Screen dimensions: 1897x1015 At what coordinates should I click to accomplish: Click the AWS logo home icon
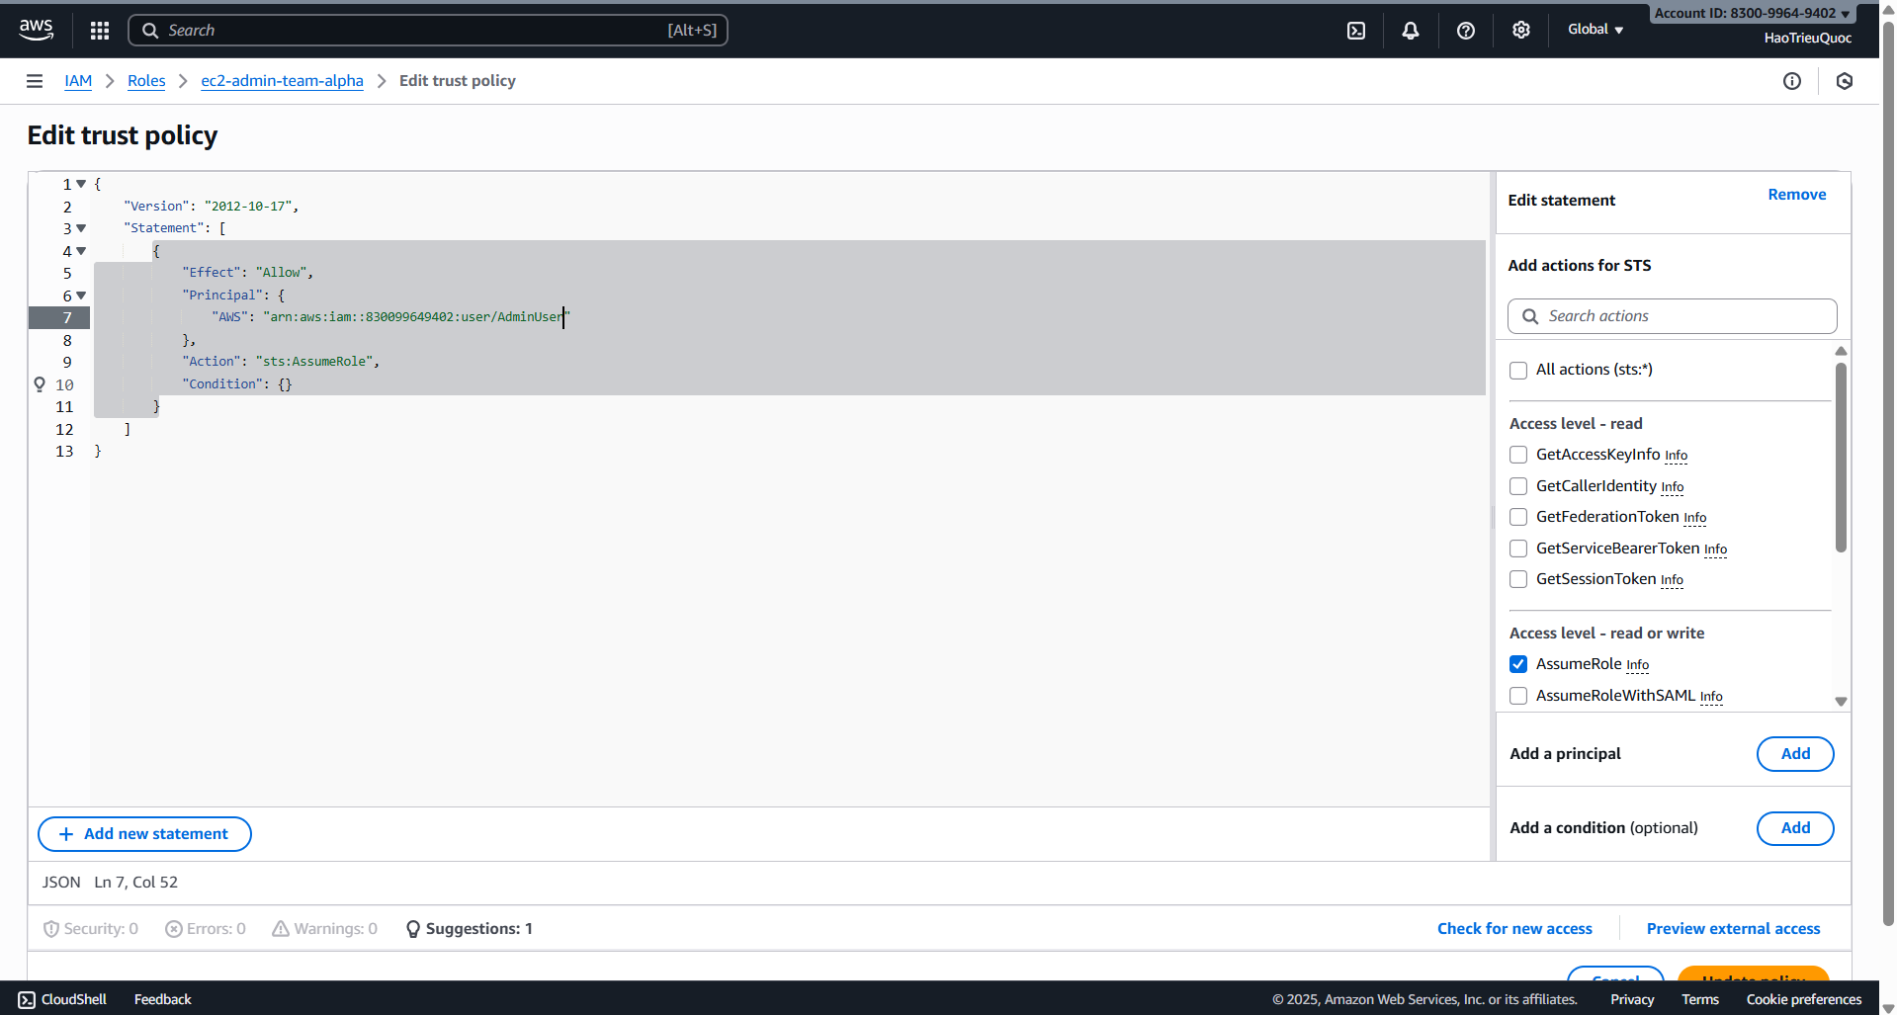37,30
